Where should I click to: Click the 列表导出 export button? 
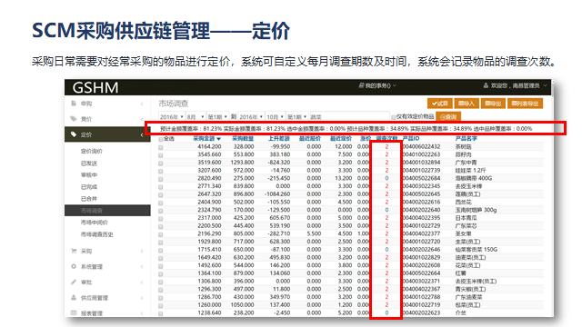(x=525, y=104)
